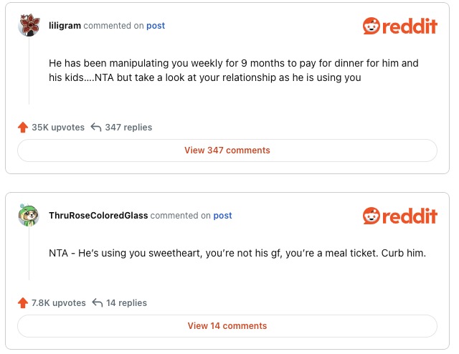Open the ThruRoseColoredGlass username link
Image resolution: width=459 pixels, height=354 pixels.
click(x=98, y=216)
